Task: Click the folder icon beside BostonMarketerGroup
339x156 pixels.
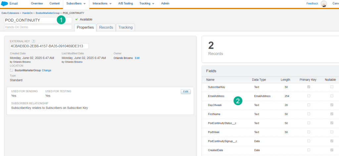Action: tap(12, 70)
